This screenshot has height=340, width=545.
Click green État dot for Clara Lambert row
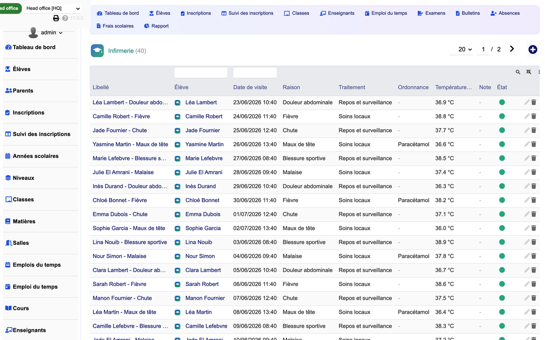[502, 270]
